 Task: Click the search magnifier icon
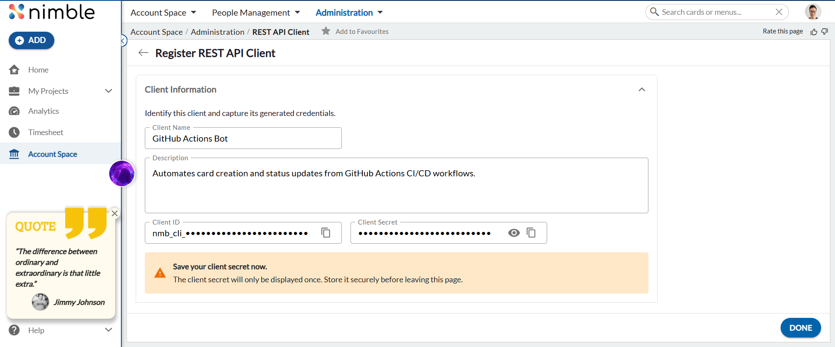[655, 12]
